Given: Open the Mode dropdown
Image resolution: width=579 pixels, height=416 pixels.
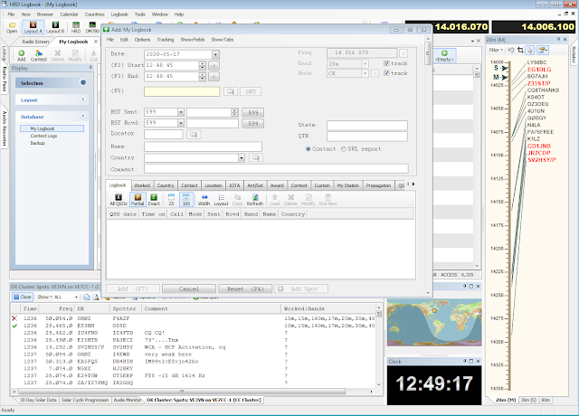Looking at the screenshot, I should pyautogui.click(x=365, y=73).
